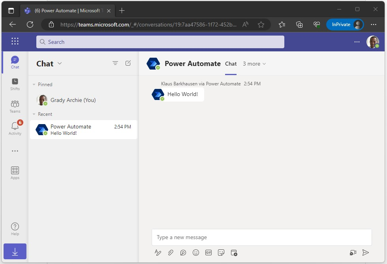
Task: Select the Power Automate Microsoft Teams browser tab
Action: 67,11
